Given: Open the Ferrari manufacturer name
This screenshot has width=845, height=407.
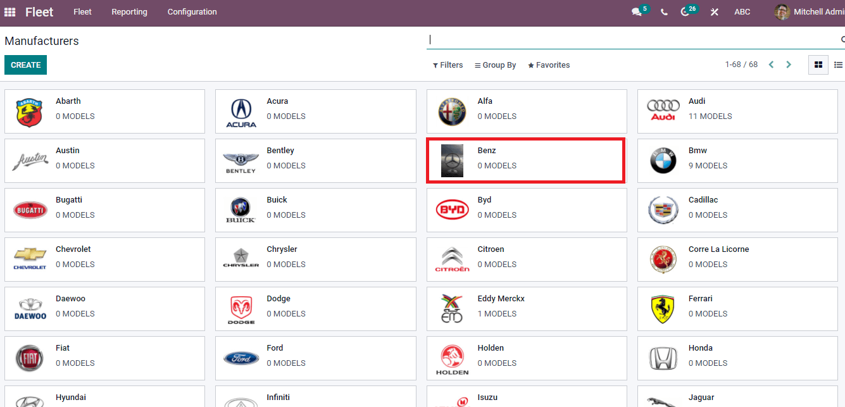Looking at the screenshot, I should [x=701, y=299].
